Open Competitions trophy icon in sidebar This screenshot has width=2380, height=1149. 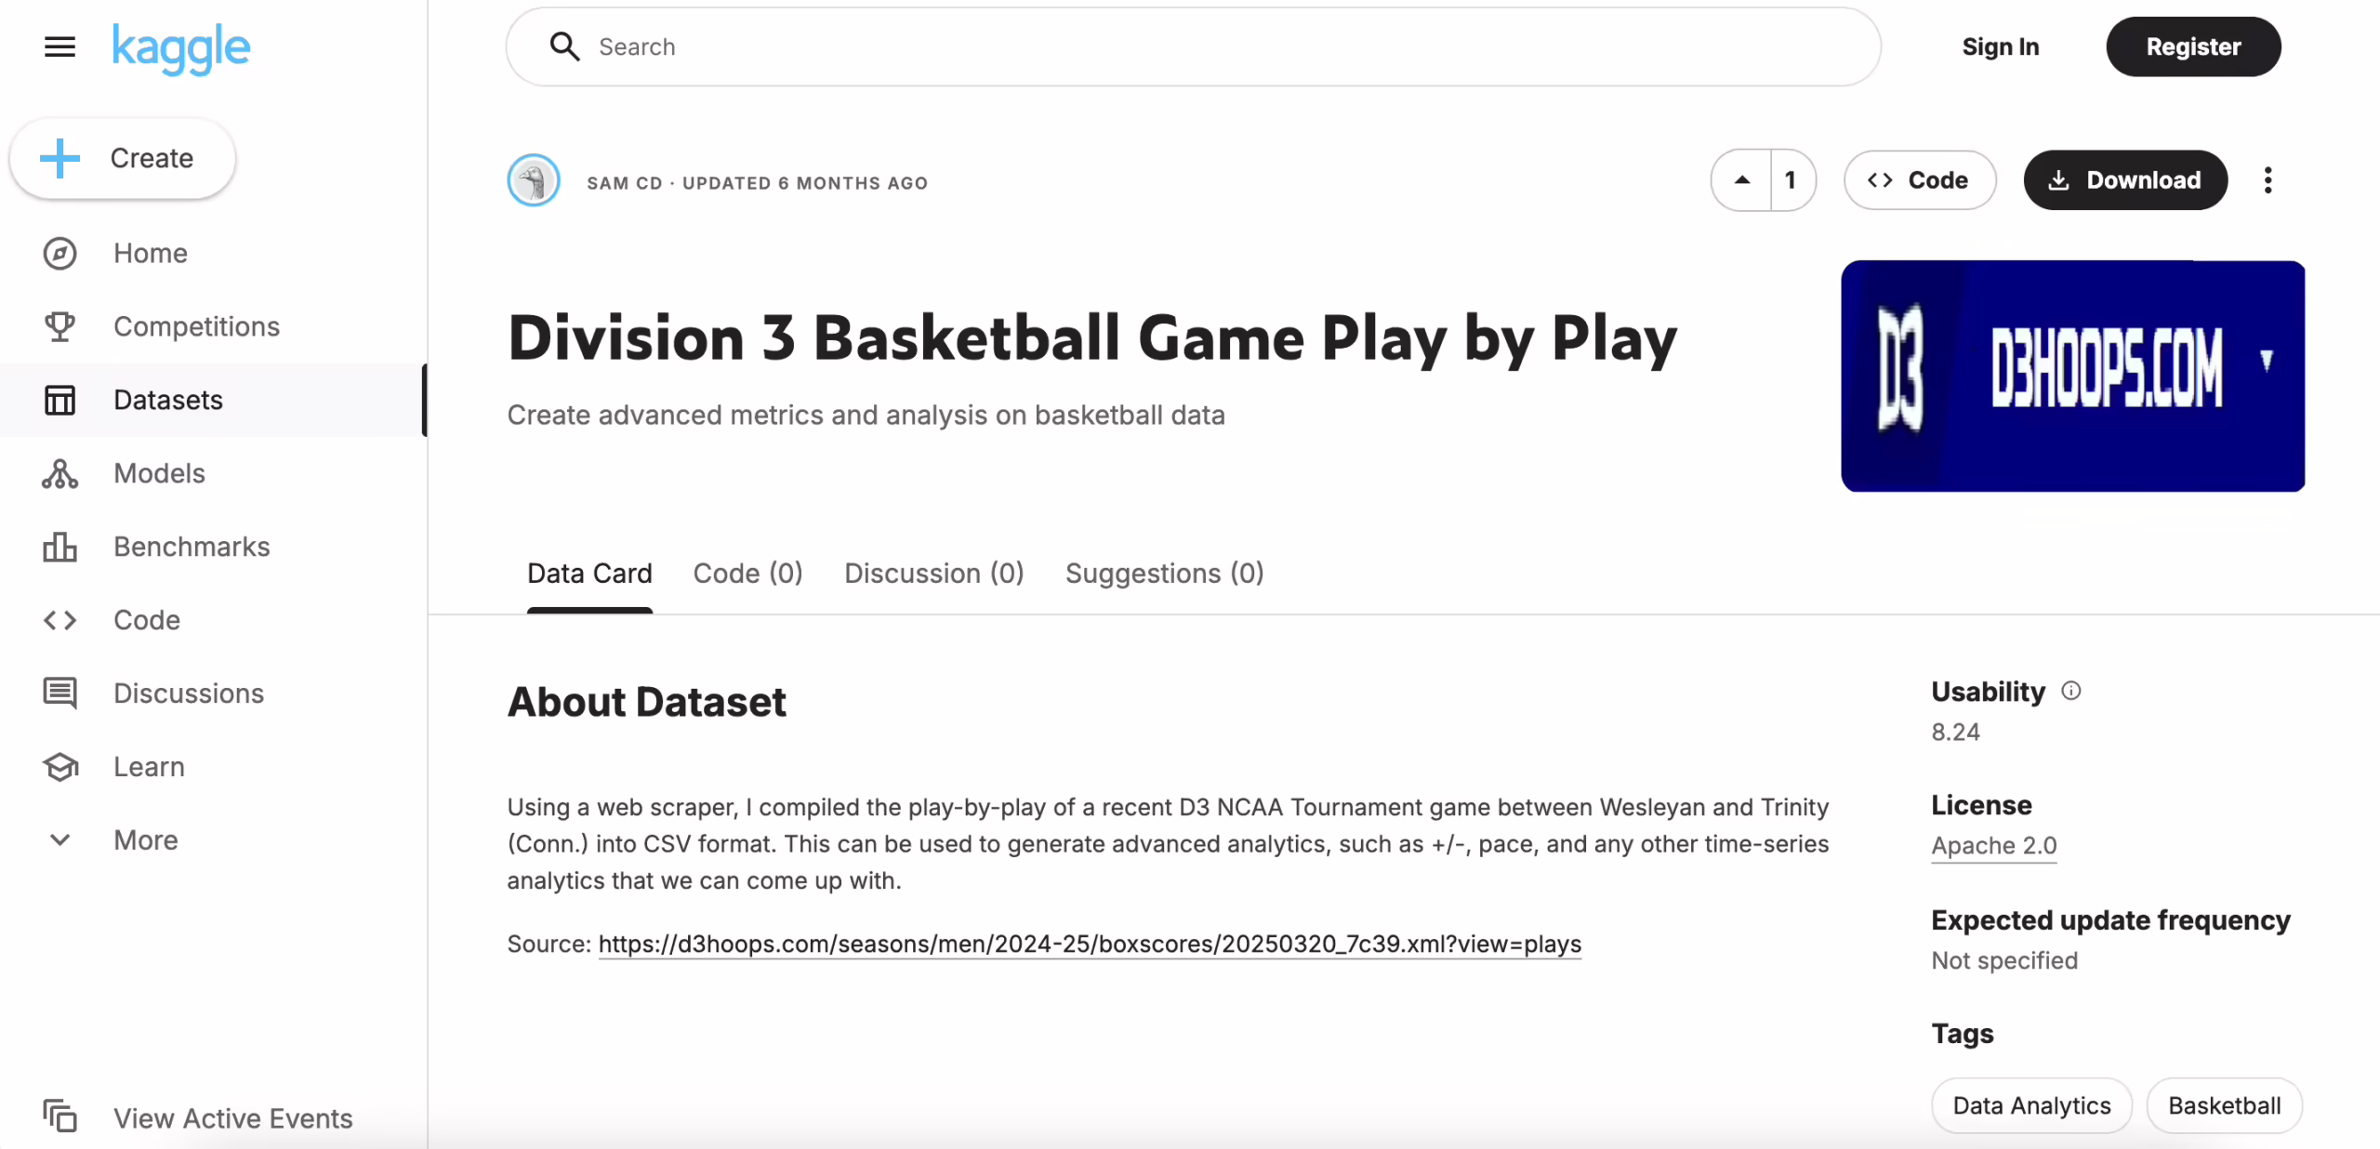(x=59, y=326)
